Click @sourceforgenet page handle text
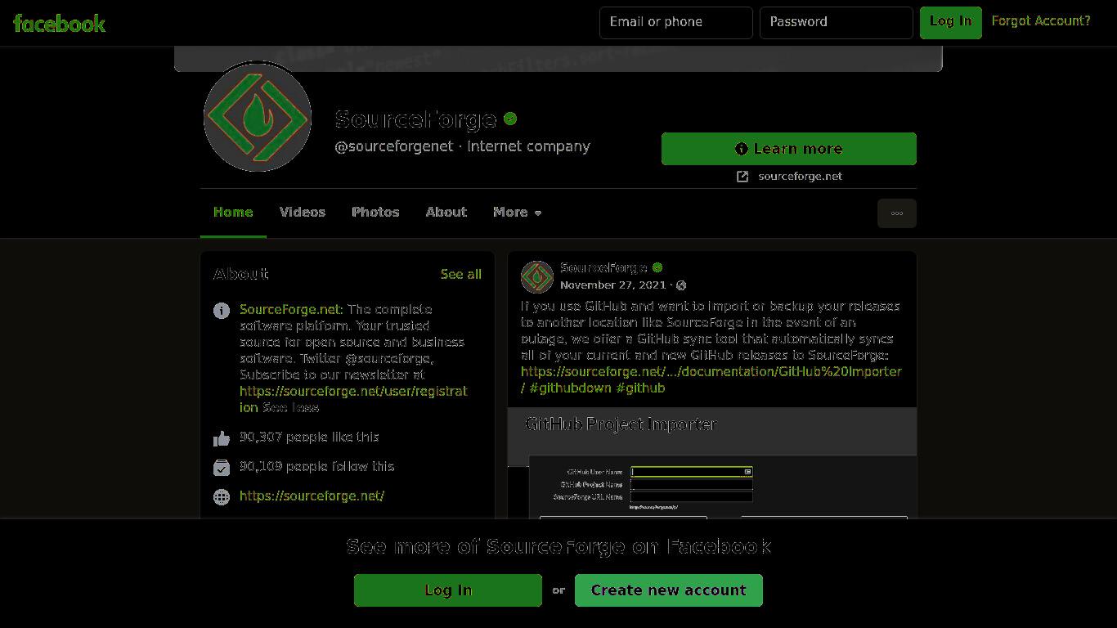Image resolution: width=1117 pixels, height=628 pixels. (394, 146)
